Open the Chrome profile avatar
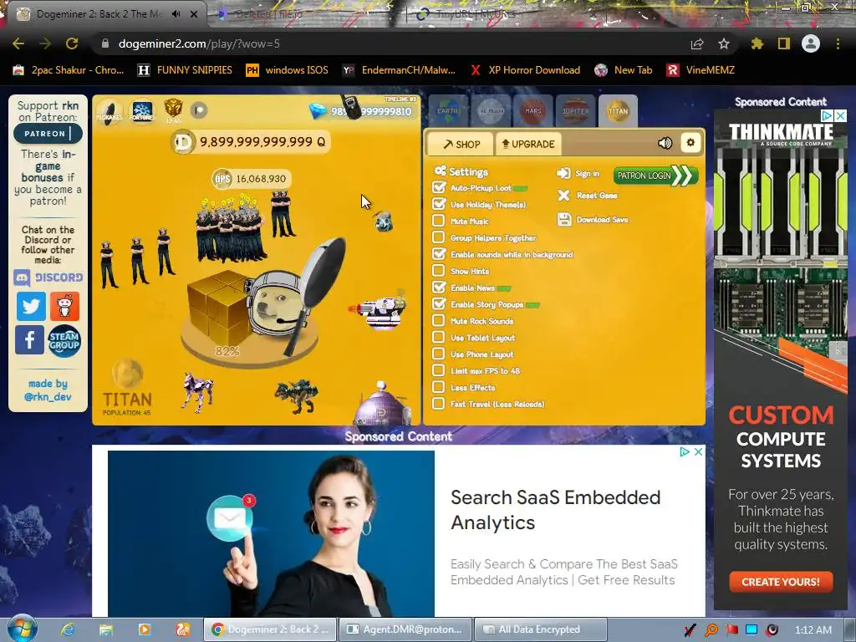The height and width of the screenshot is (642, 856). coord(811,43)
